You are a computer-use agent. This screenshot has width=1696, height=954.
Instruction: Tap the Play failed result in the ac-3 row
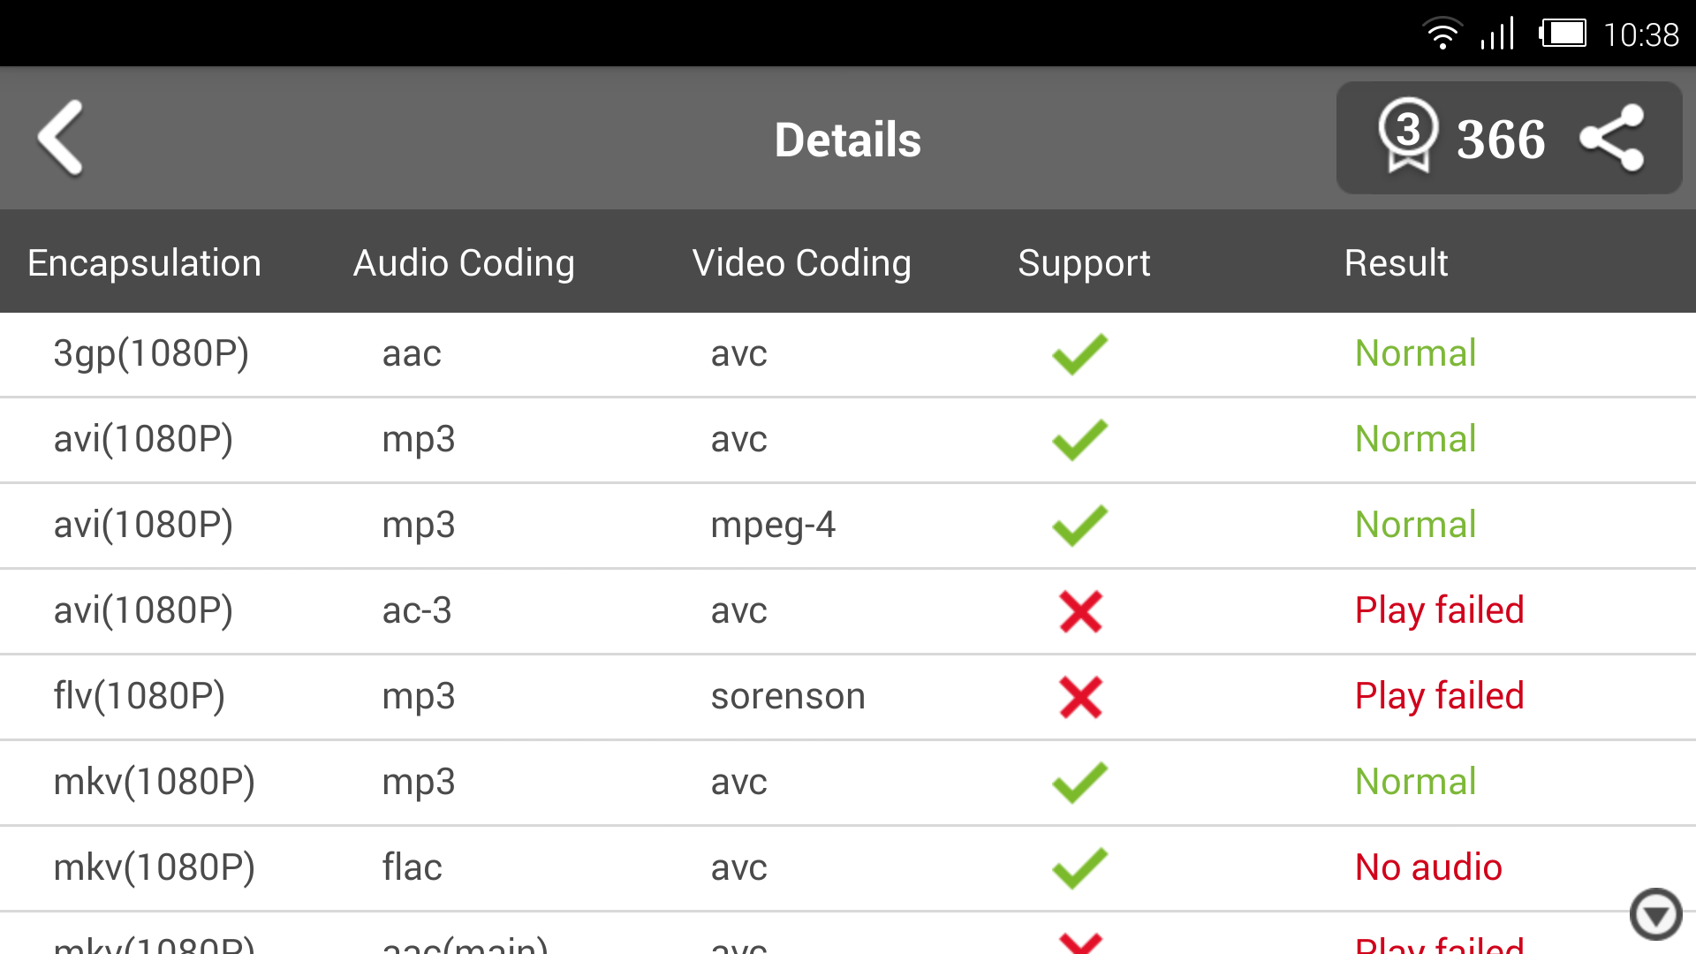point(1439,610)
